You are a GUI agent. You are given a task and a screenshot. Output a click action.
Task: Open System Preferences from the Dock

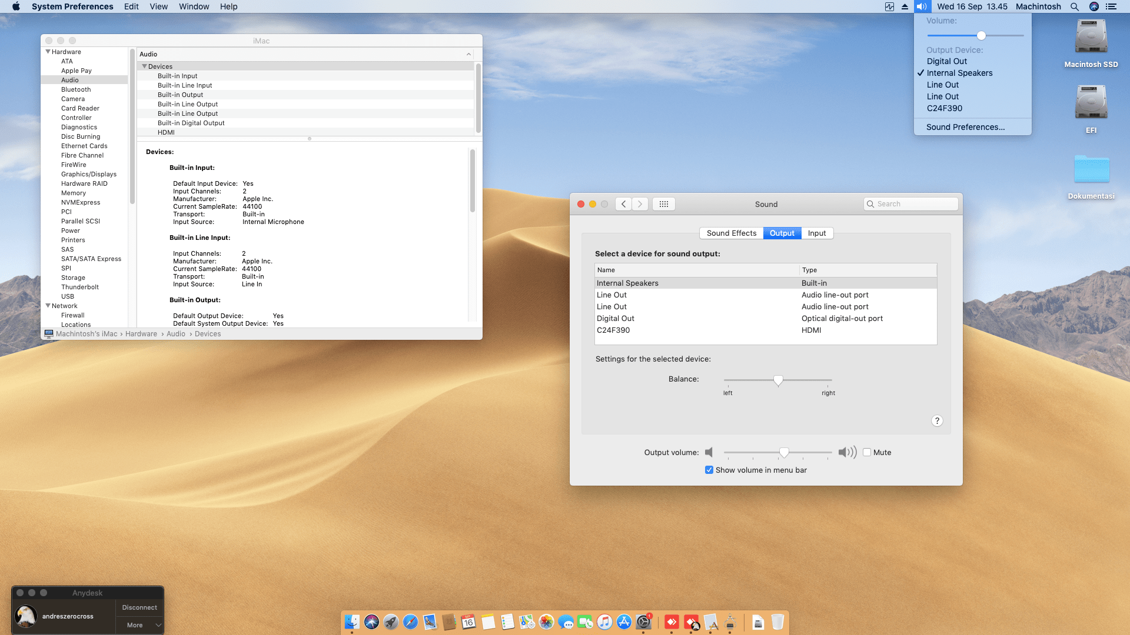click(x=644, y=621)
